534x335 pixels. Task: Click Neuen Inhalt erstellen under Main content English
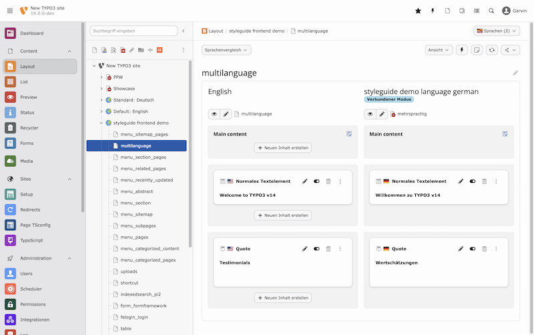click(283, 147)
